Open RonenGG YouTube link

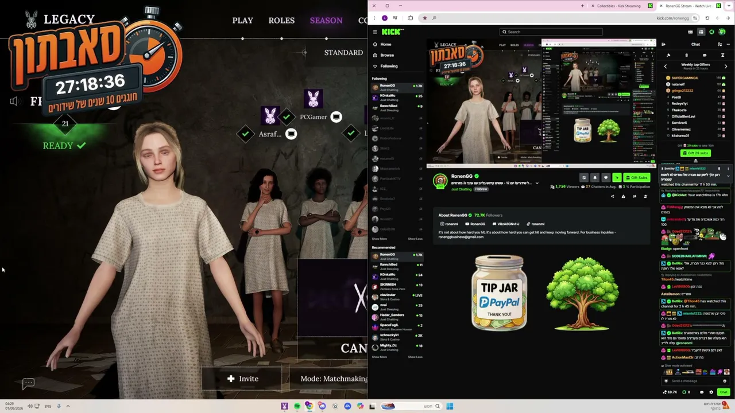(x=475, y=224)
